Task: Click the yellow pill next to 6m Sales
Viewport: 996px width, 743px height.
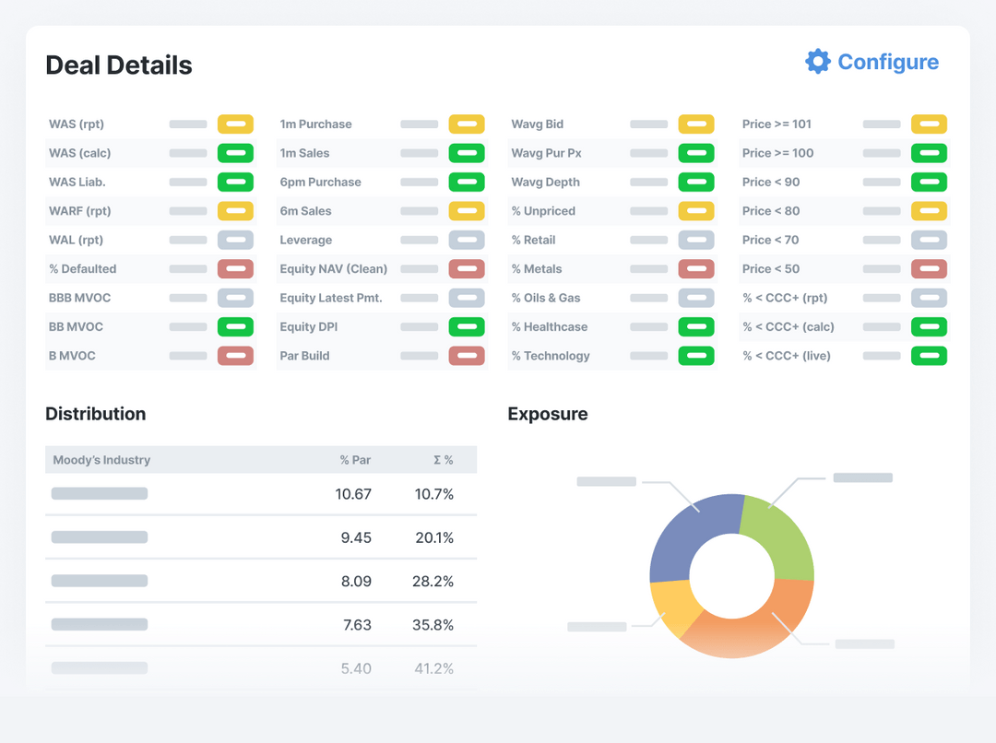Action: (467, 210)
